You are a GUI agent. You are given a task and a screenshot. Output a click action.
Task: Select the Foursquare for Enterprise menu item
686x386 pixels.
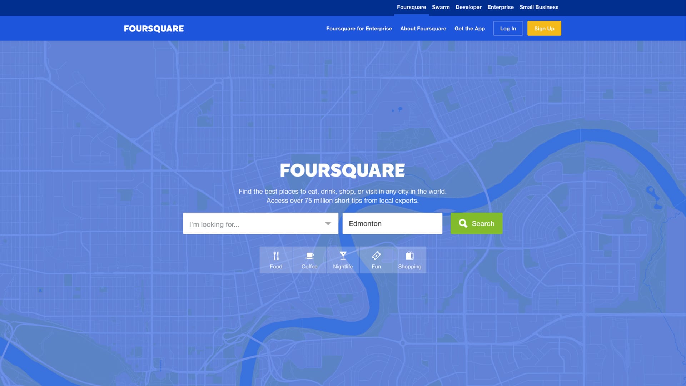coord(359,28)
